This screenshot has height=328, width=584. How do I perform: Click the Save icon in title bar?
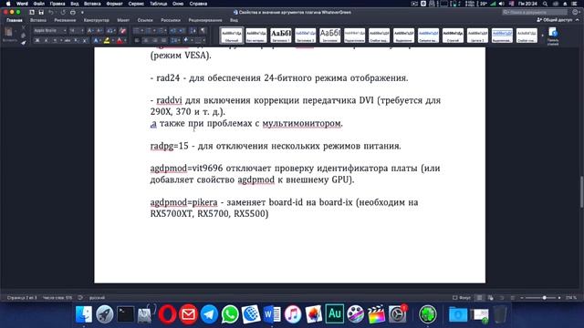pos(41,12)
